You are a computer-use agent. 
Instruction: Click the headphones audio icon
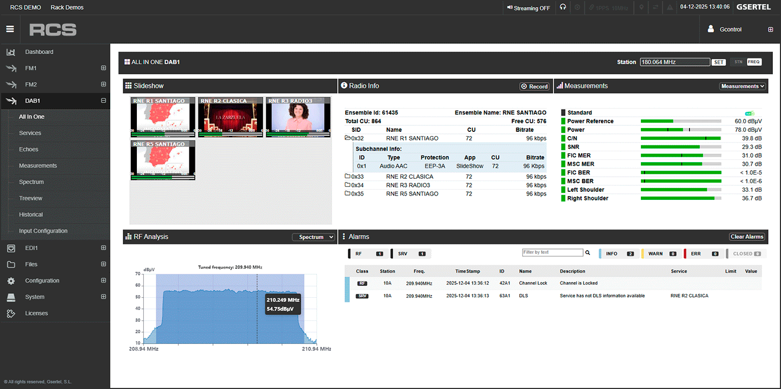point(563,8)
